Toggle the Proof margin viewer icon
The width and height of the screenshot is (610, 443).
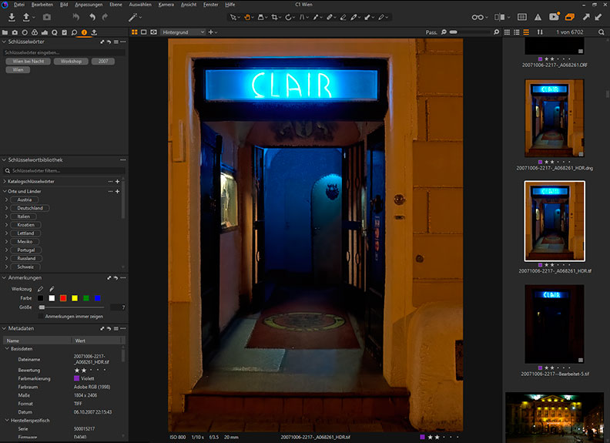(x=154, y=32)
